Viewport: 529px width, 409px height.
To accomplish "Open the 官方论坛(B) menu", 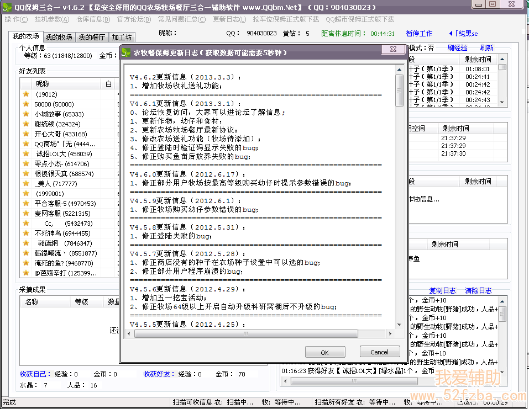I will pyautogui.click(x=134, y=19).
